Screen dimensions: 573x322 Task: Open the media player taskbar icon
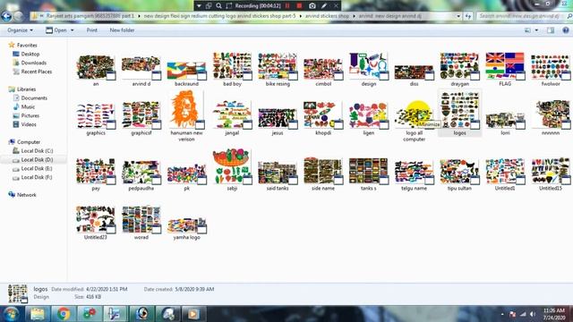(x=193, y=314)
